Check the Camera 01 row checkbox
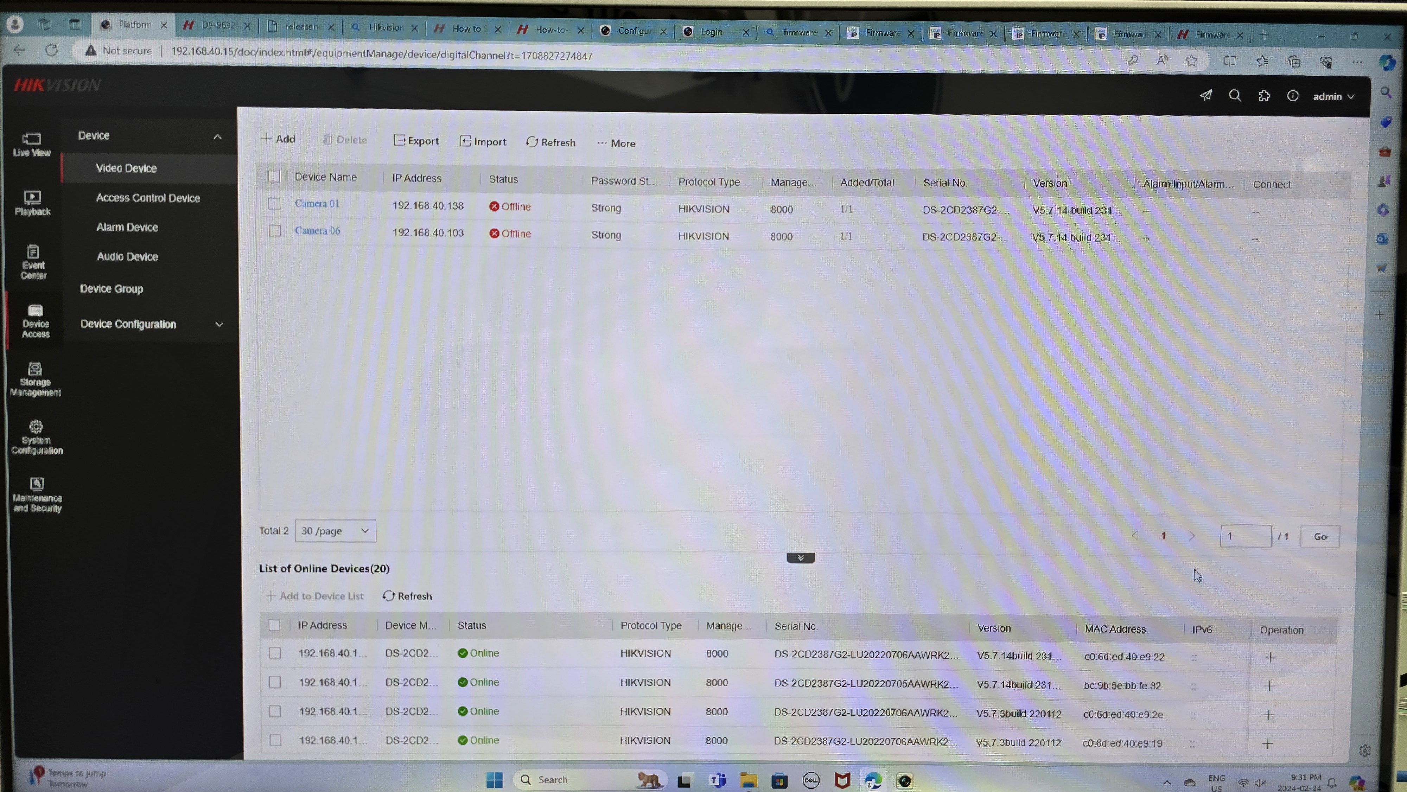 pyautogui.click(x=274, y=204)
